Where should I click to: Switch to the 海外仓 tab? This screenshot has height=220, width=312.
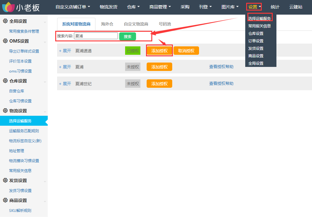click(107, 24)
